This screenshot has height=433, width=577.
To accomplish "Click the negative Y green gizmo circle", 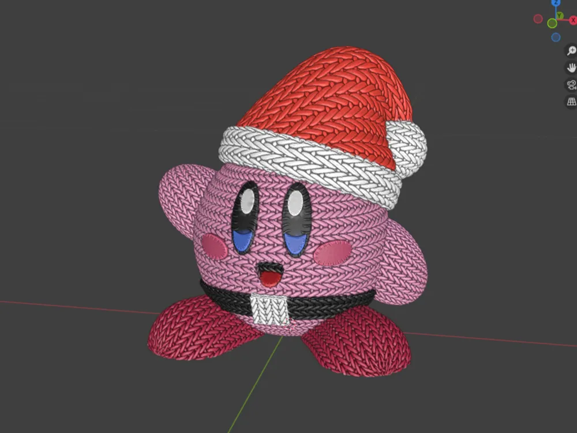I will tap(552, 24).
